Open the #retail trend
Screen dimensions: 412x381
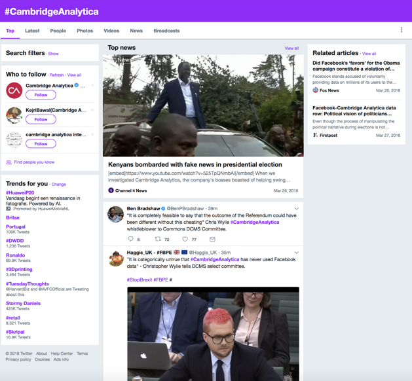[x=13, y=317]
